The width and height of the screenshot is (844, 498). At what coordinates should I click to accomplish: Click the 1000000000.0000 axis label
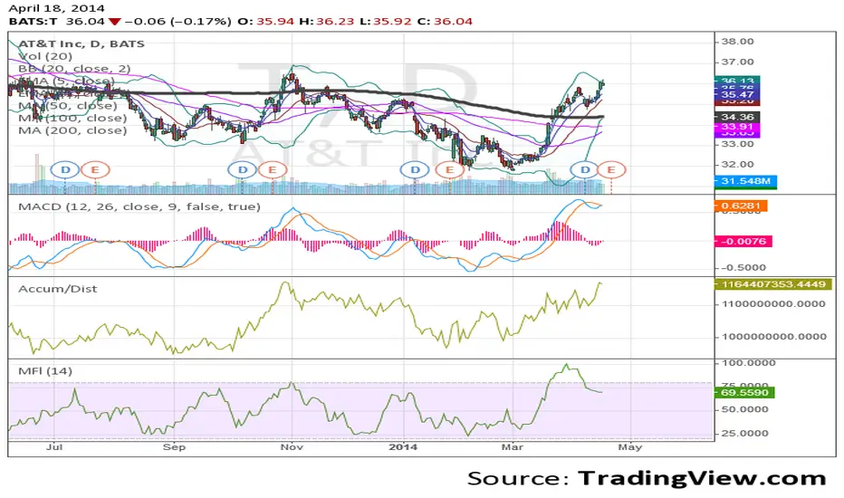(x=773, y=337)
